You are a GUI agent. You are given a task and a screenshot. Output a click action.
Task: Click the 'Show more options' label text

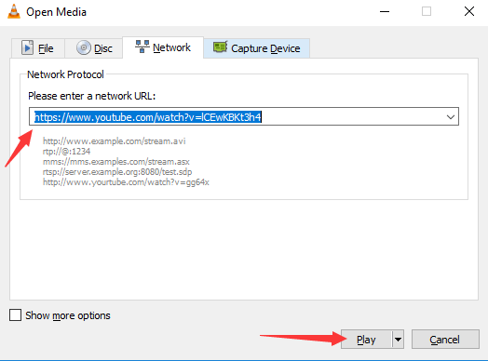[x=68, y=315]
